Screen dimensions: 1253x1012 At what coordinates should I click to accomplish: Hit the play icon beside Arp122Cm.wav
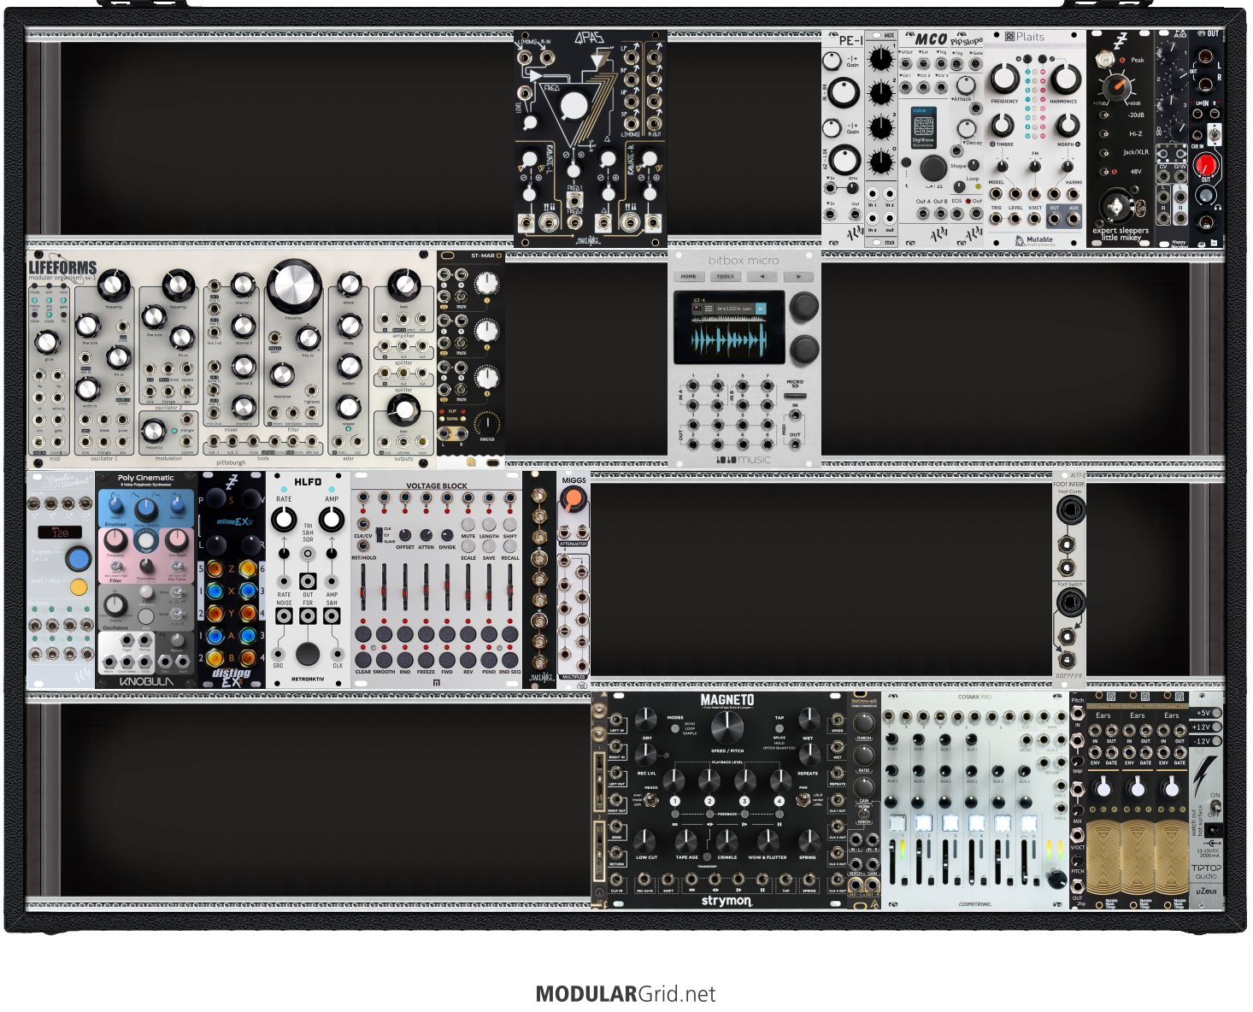pyautogui.click(x=761, y=309)
